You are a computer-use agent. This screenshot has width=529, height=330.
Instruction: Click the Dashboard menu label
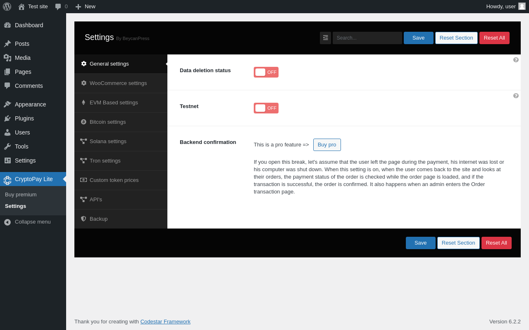[x=29, y=25]
